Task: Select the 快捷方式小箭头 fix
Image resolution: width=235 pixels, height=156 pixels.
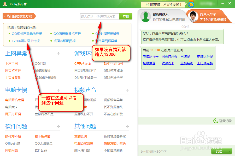Action: point(115,144)
